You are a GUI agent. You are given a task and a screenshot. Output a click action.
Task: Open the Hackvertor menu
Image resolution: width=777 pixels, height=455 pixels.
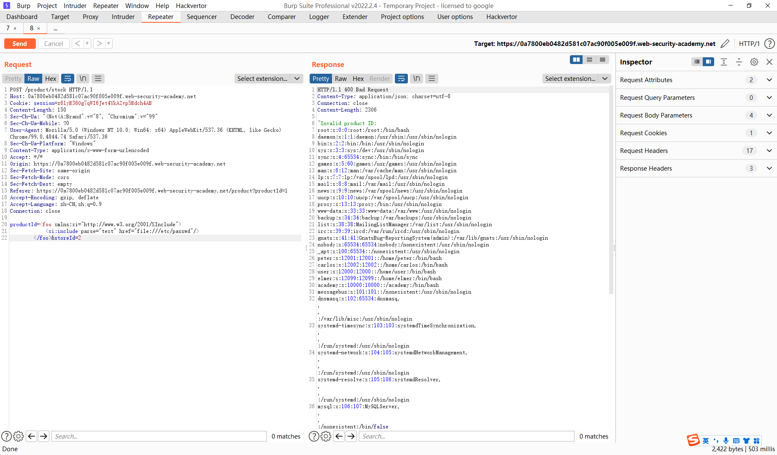coord(191,5)
